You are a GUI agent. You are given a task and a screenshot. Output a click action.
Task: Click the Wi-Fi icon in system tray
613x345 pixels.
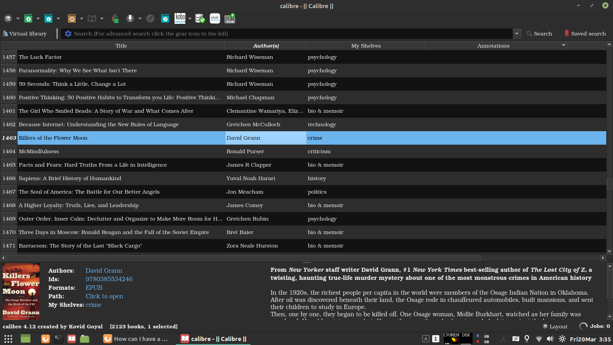pyautogui.click(x=539, y=339)
